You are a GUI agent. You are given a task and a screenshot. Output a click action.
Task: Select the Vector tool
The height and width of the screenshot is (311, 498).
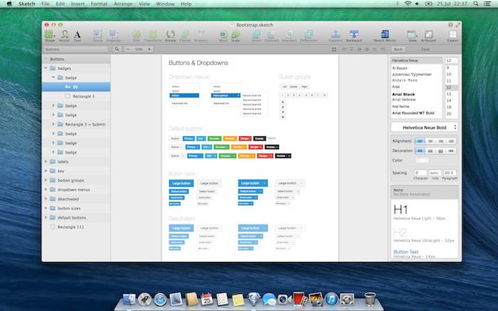click(x=64, y=34)
